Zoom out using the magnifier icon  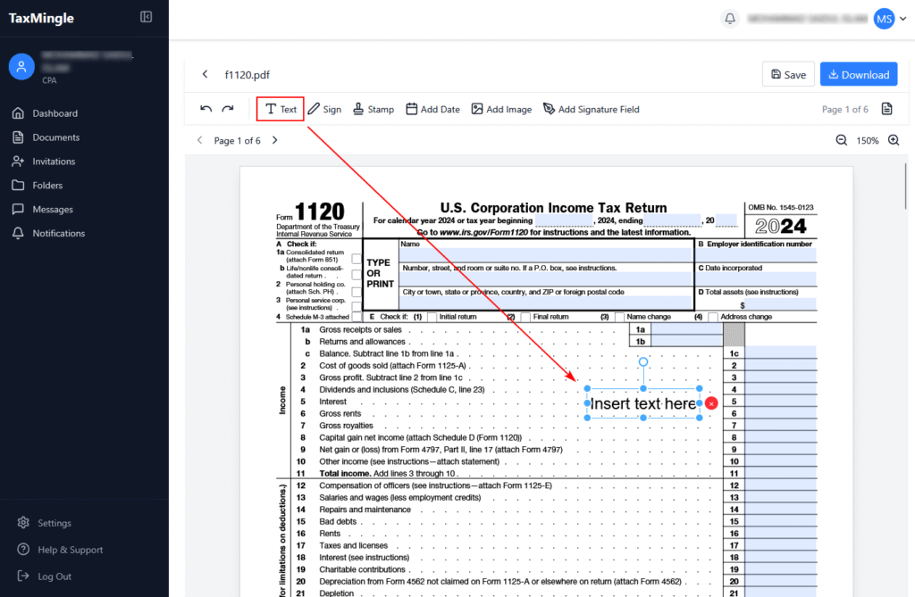point(841,140)
